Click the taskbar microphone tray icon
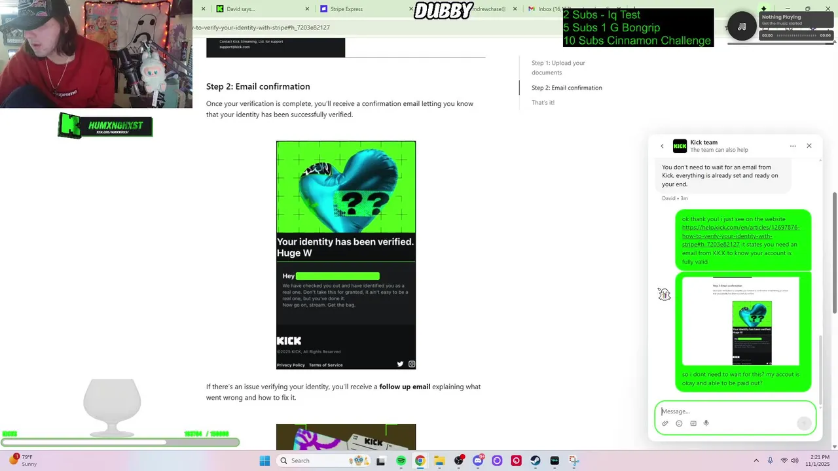Image resolution: width=838 pixels, height=471 pixels. (770, 461)
